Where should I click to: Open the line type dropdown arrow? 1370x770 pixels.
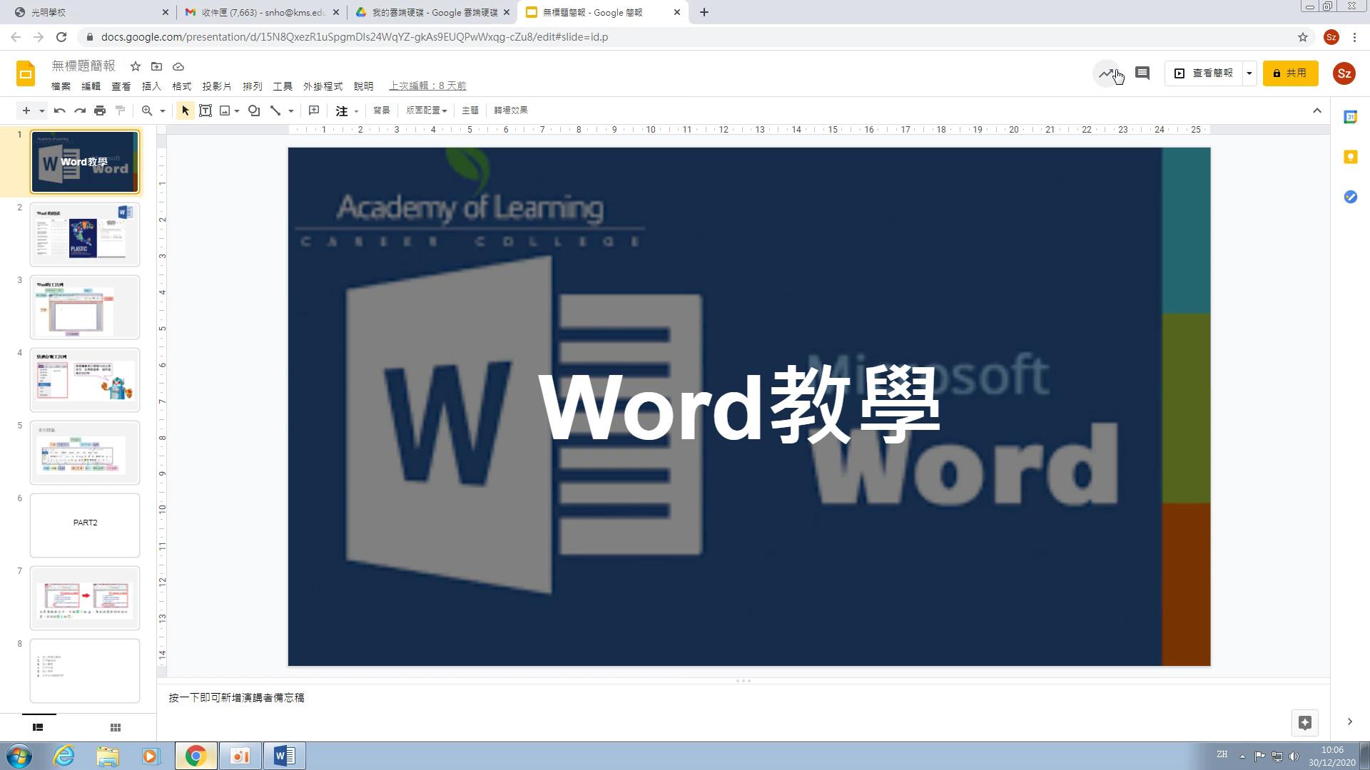click(x=291, y=111)
